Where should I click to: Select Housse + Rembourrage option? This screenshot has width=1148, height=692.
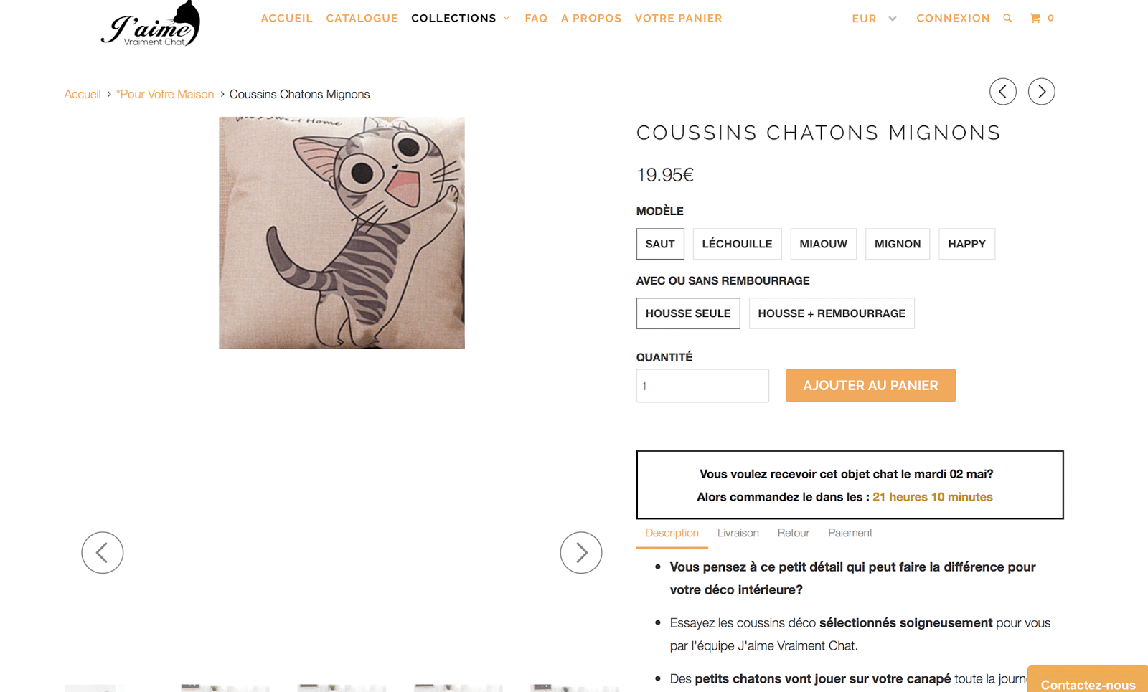831,313
